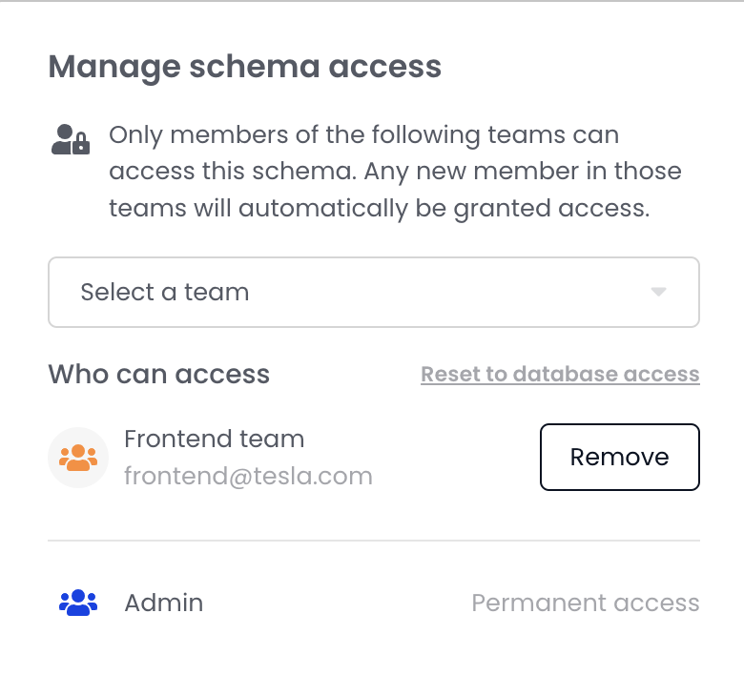Click the user-lock icon beside the description
Viewport: 744px width, 675px height.
[70, 140]
